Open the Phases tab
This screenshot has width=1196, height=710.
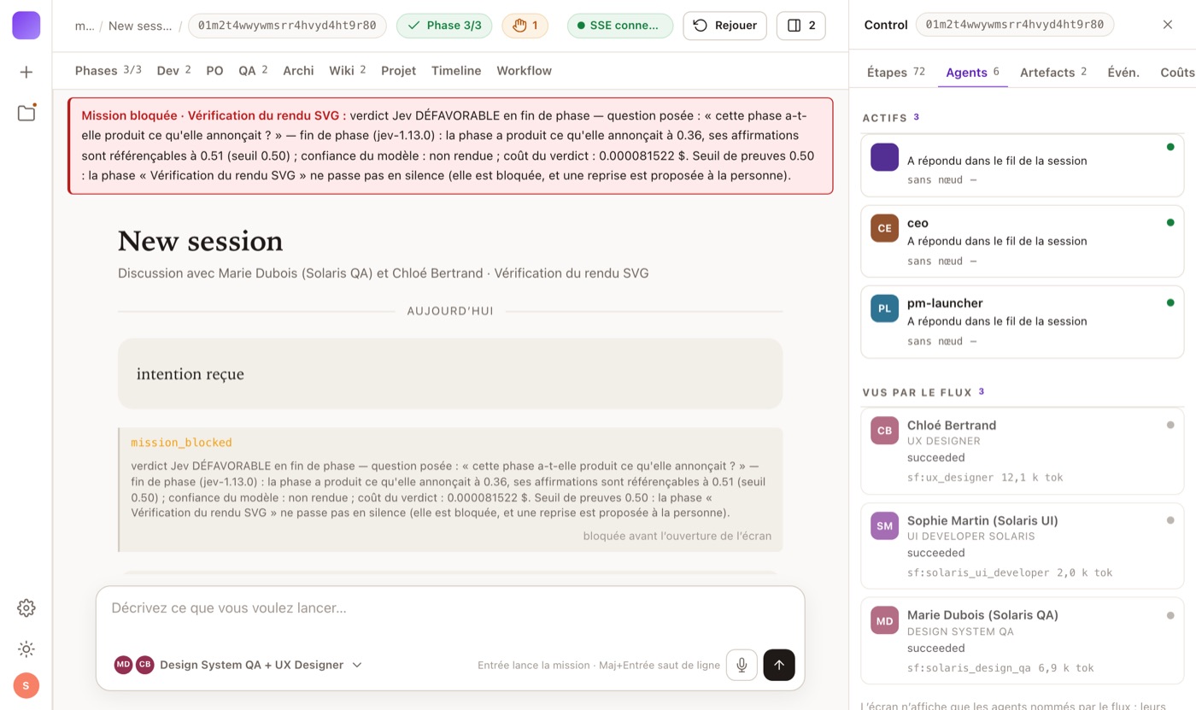pyautogui.click(x=108, y=71)
